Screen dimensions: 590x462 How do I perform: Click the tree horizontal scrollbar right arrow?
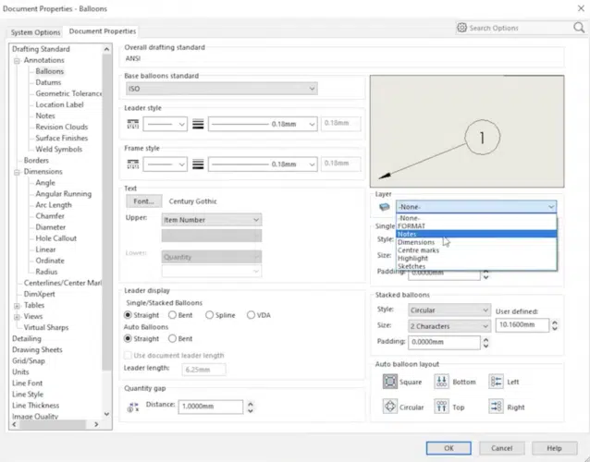pos(96,424)
